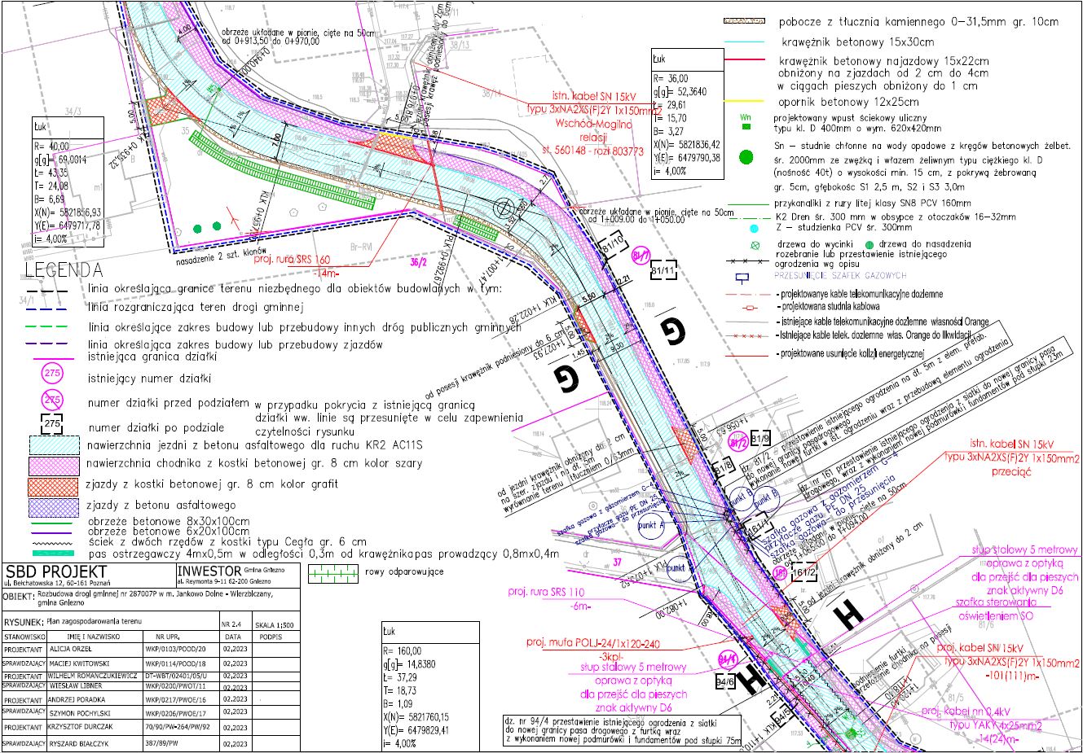Click 'R= 36,00' in the top Łuk table
Screen dimensions: 1083x753
click(672, 79)
